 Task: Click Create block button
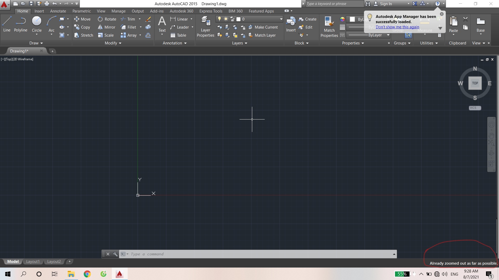tap(308, 19)
